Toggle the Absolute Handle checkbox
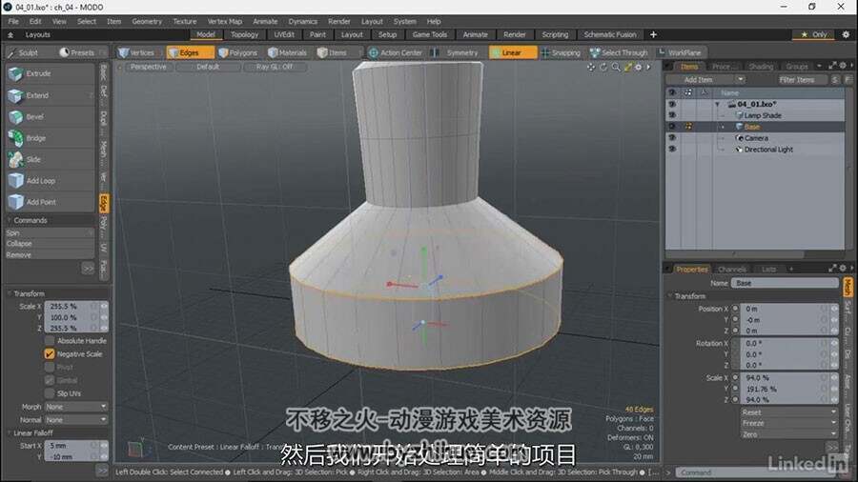Screen dimensions: 858x482 pyautogui.click(x=50, y=340)
